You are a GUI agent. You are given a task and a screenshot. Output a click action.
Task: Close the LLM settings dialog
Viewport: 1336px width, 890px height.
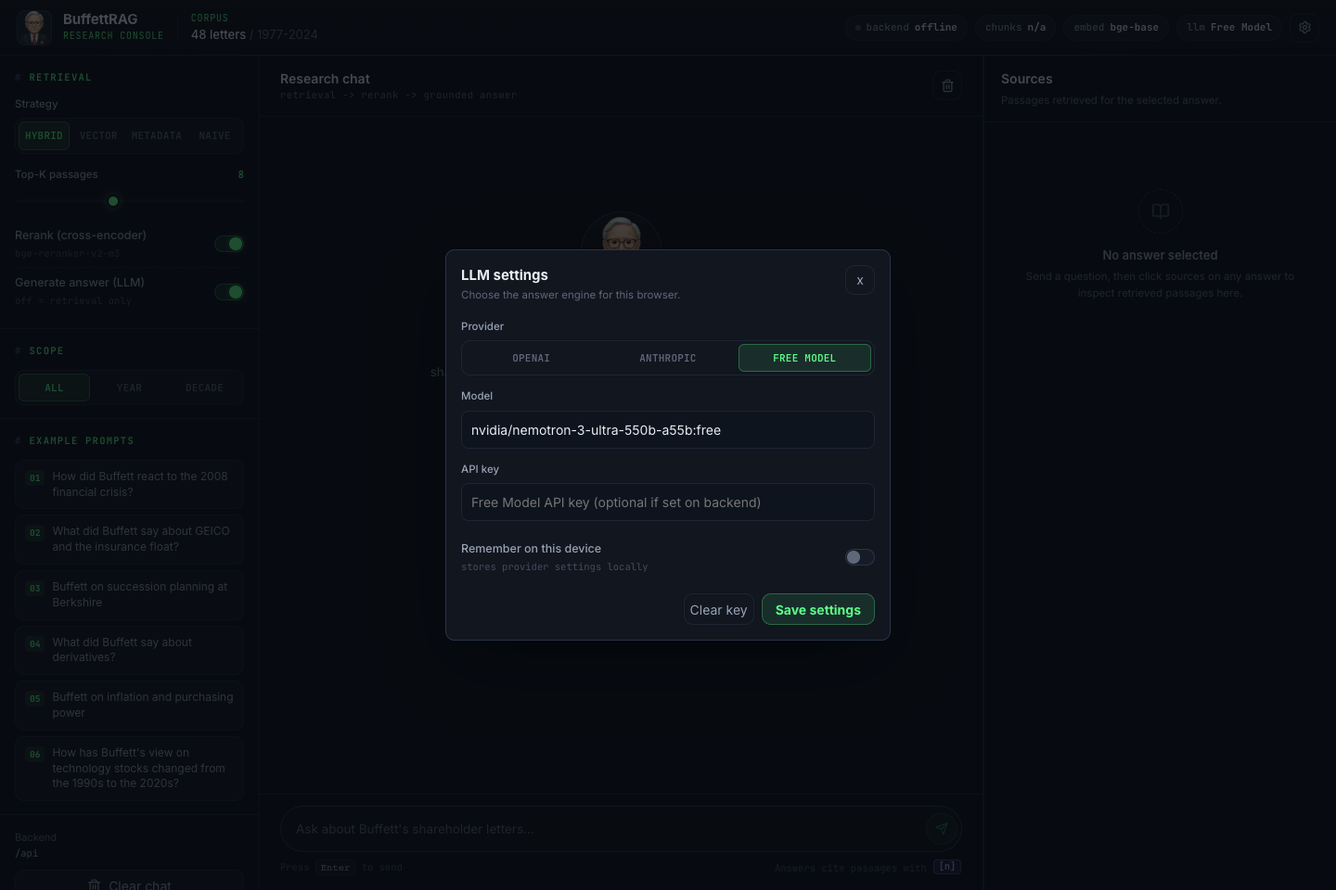860,280
